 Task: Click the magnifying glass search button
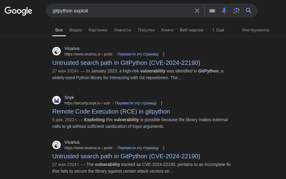(248, 11)
